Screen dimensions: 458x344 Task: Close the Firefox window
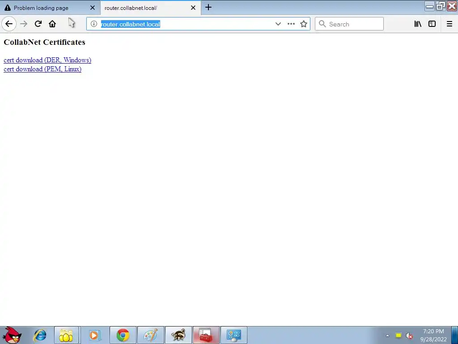coord(452,6)
